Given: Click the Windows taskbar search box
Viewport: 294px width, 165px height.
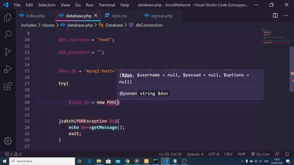Looking at the screenshot, I should click(x=42, y=161).
